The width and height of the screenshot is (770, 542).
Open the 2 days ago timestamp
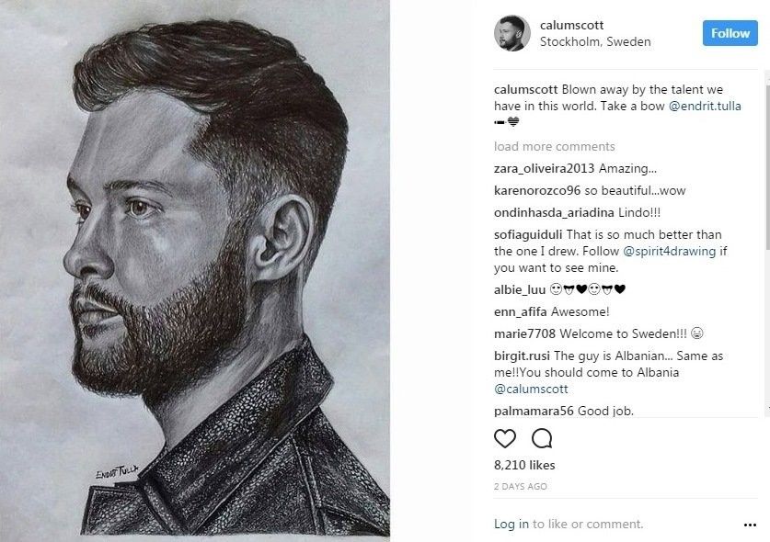point(521,486)
